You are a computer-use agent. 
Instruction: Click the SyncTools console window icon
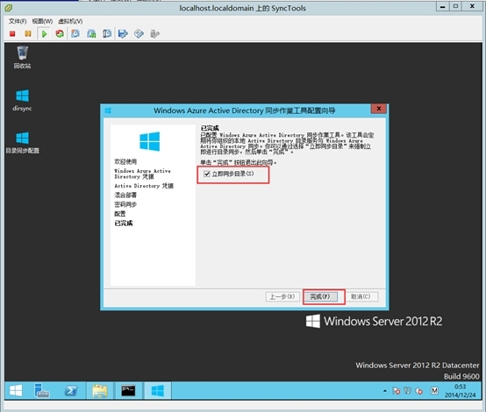click(x=9, y=7)
